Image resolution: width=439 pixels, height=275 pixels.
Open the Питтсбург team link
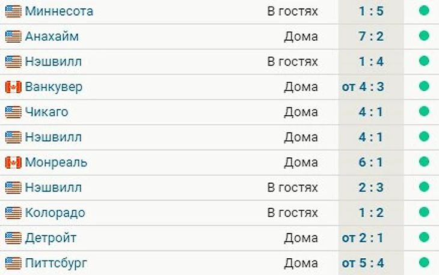[56, 263]
